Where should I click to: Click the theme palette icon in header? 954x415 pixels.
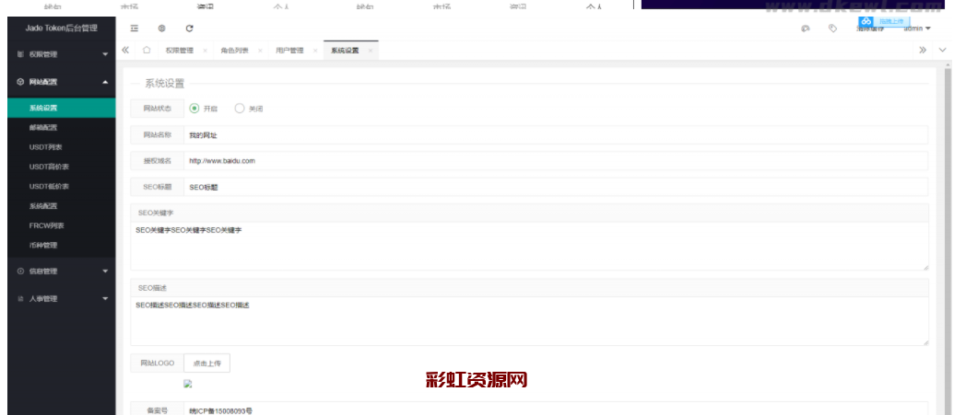(x=805, y=29)
